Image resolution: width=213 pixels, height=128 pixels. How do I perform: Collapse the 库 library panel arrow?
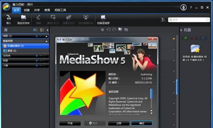47,30
